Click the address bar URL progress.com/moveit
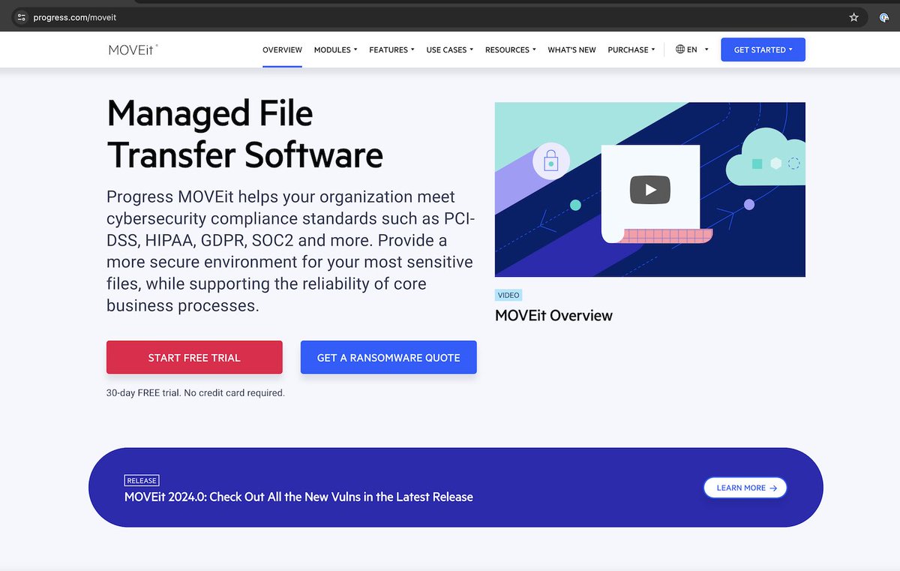This screenshot has height=571, width=900. (x=75, y=17)
